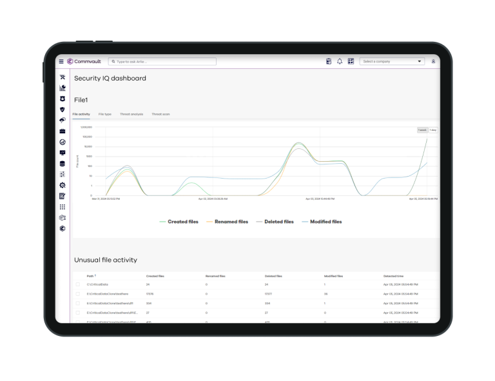This screenshot has width=495, height=381.
Task: Open the dashboard tiles icon in header
Action: point(351,61)
